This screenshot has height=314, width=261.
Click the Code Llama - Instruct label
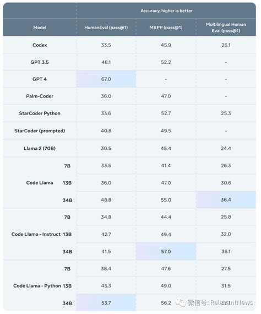[36, 234]
